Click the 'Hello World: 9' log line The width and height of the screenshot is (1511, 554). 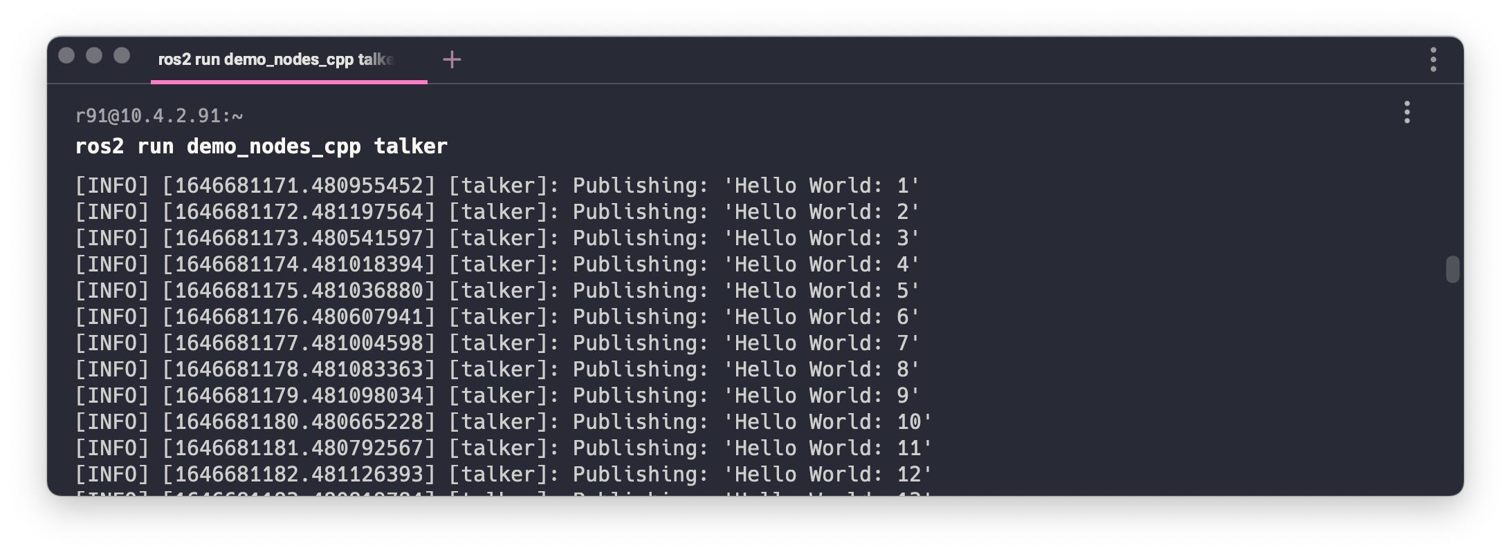click(x=497, y=396)
